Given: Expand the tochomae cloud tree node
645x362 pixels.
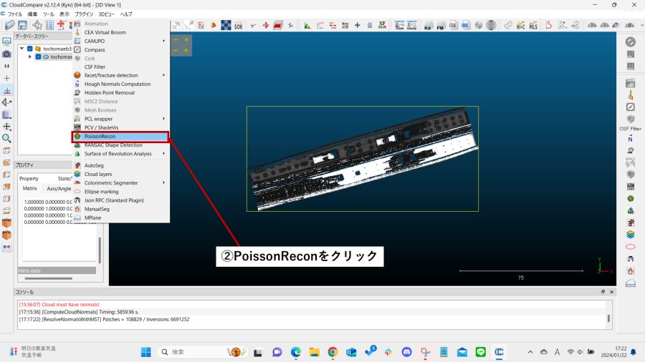Looking at the screenshot, I should point(29,57).
